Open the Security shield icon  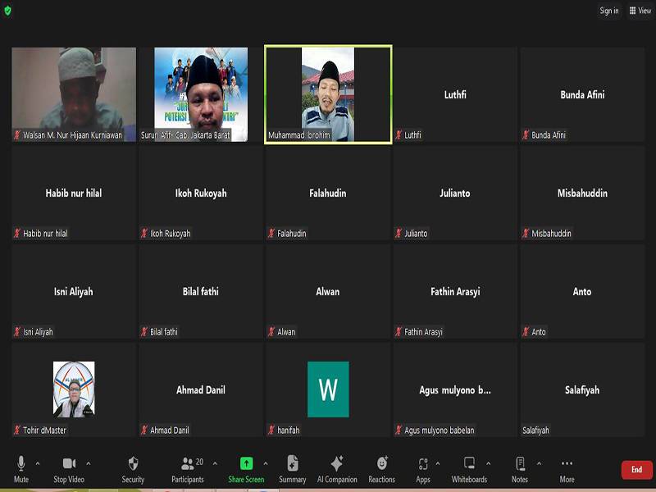click(x=133, y=464)
